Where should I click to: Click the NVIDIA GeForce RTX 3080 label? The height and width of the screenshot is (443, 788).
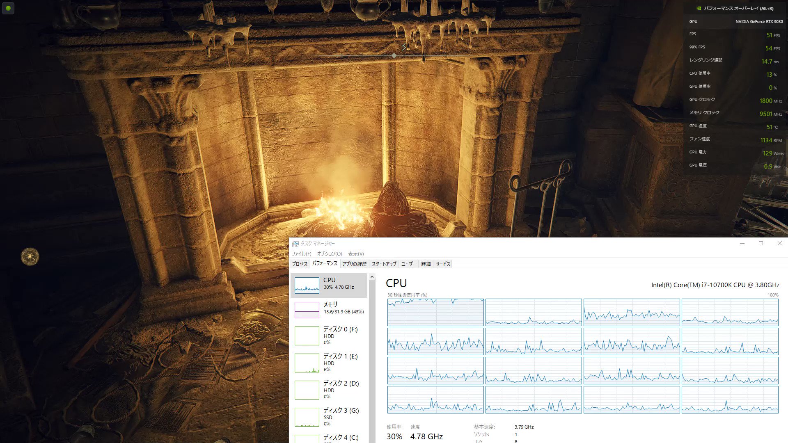(x=759, y=22)
